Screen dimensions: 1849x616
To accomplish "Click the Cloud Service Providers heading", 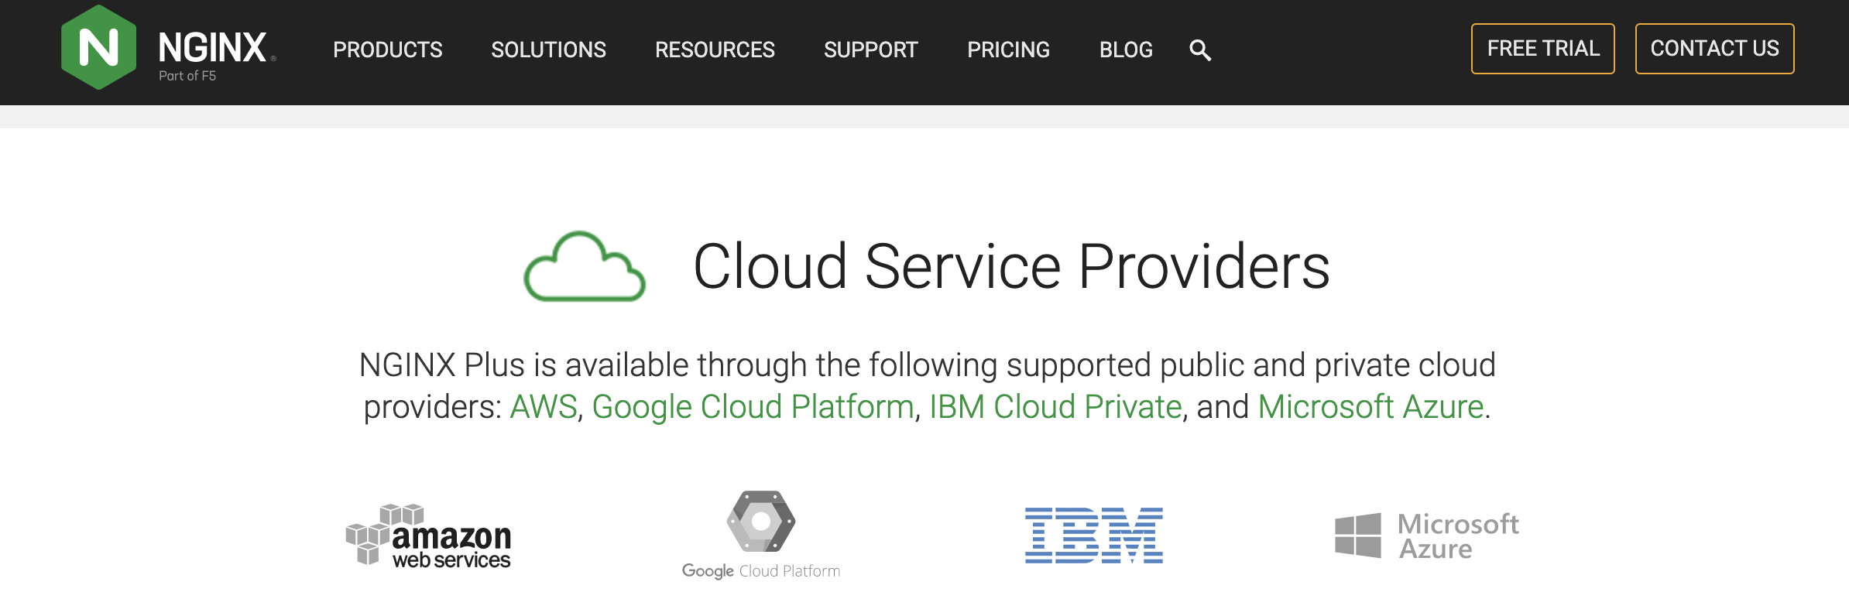I will pyautogui.click(x=1012, y=266).
